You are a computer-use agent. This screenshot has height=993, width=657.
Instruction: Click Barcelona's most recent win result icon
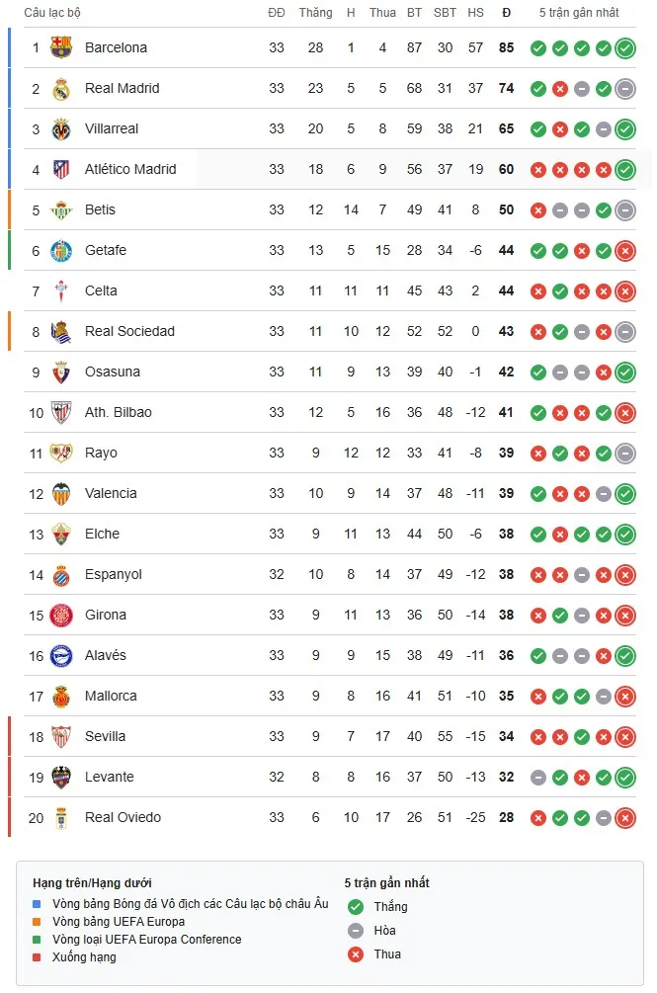point(624,47)
